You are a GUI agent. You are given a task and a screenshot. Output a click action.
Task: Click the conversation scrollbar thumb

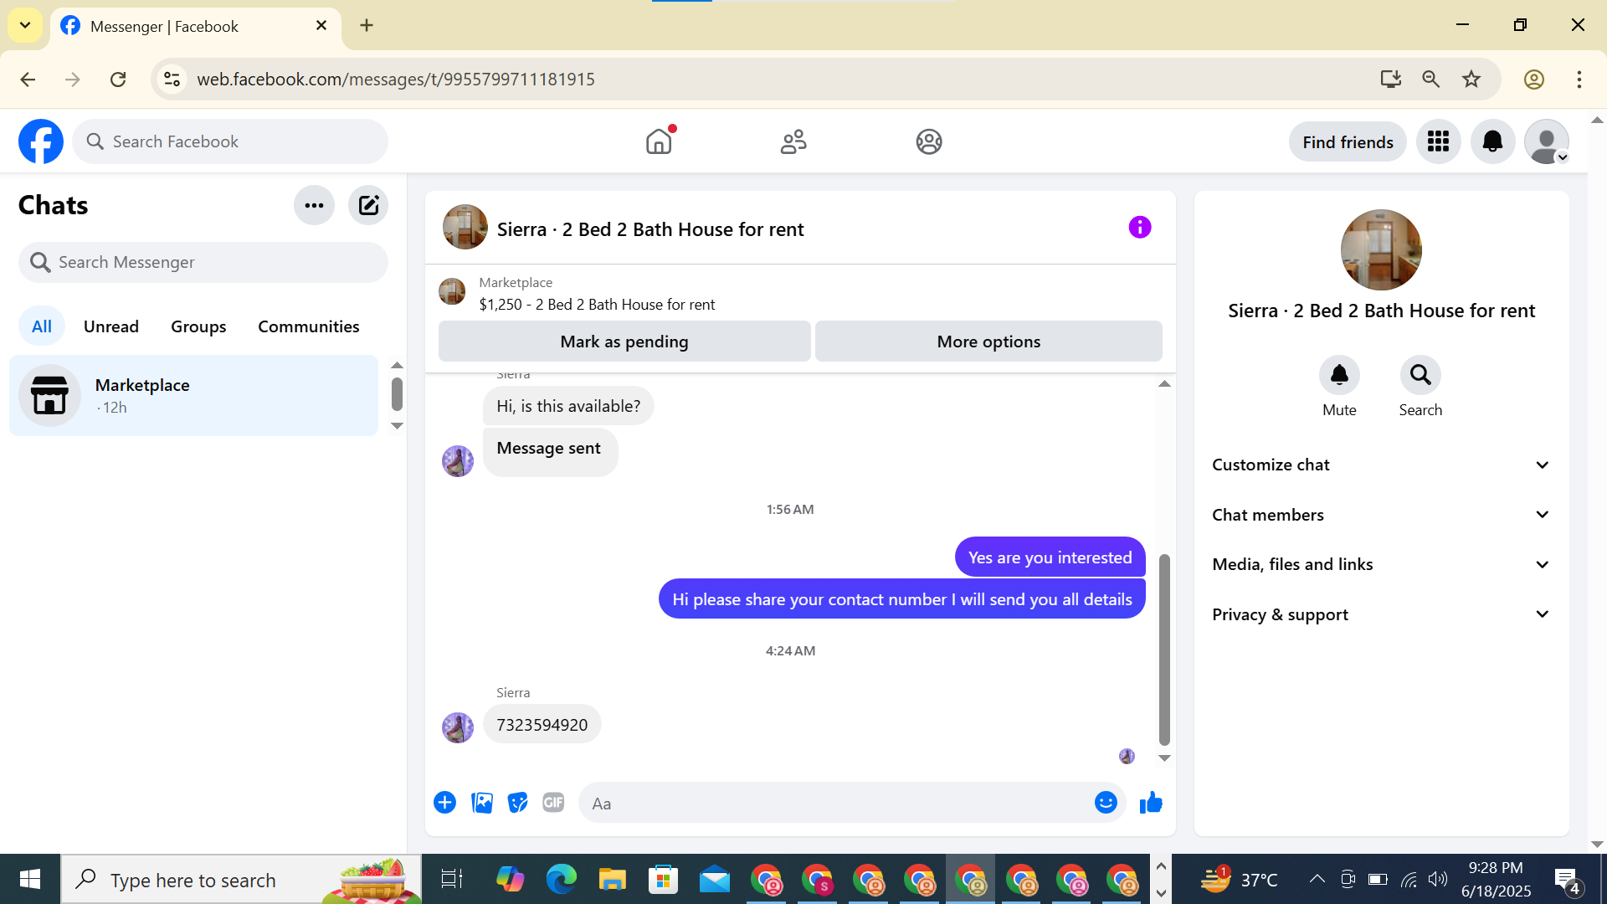click(1164, 650)
